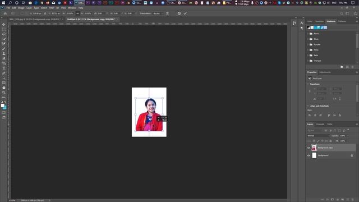Click the background color swatch in toolbar
This screenshot has width=359, height=202.
[5, 108]
